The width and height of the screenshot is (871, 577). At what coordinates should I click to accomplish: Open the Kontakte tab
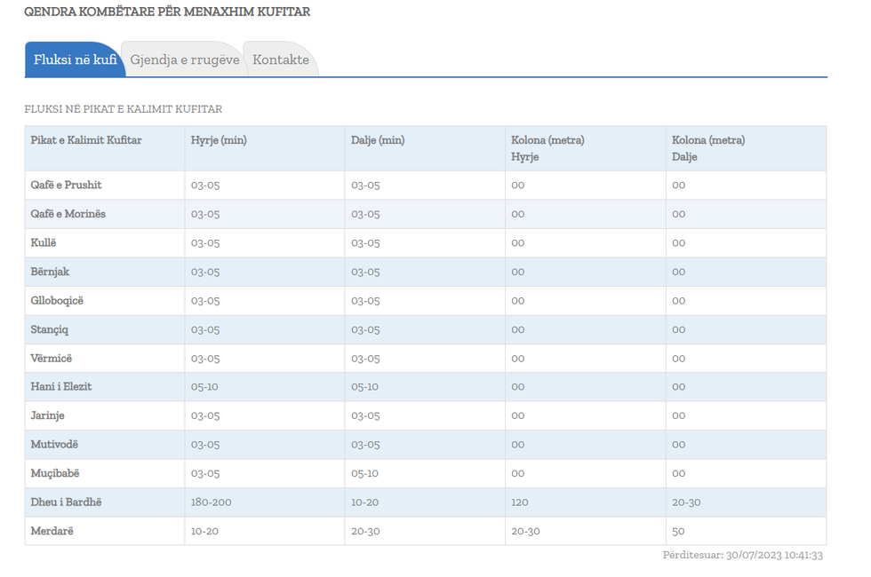tap(281, 60)
